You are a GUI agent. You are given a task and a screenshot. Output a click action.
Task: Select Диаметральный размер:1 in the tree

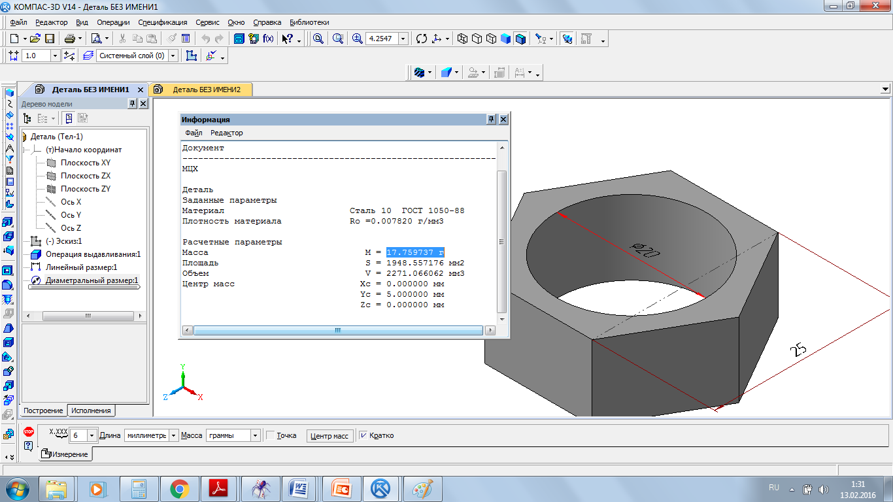(92, 280)
